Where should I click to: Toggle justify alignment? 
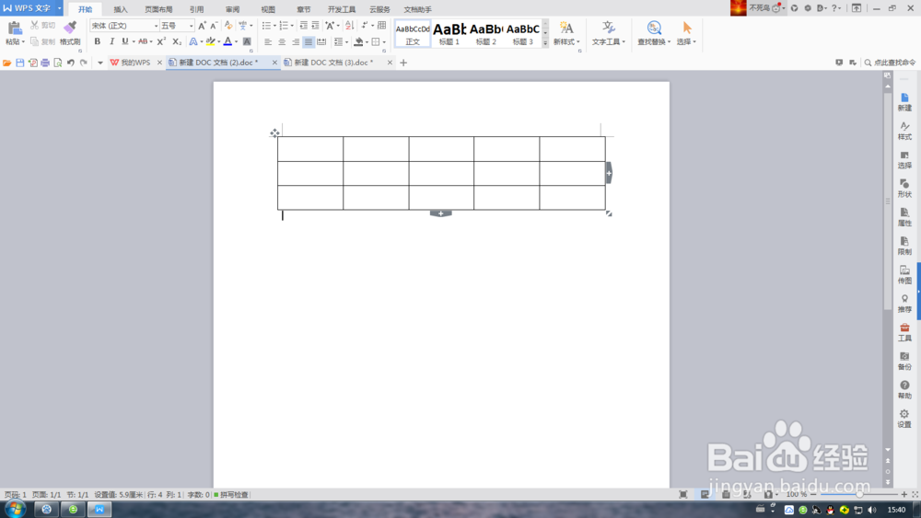[x=309, y=41]
